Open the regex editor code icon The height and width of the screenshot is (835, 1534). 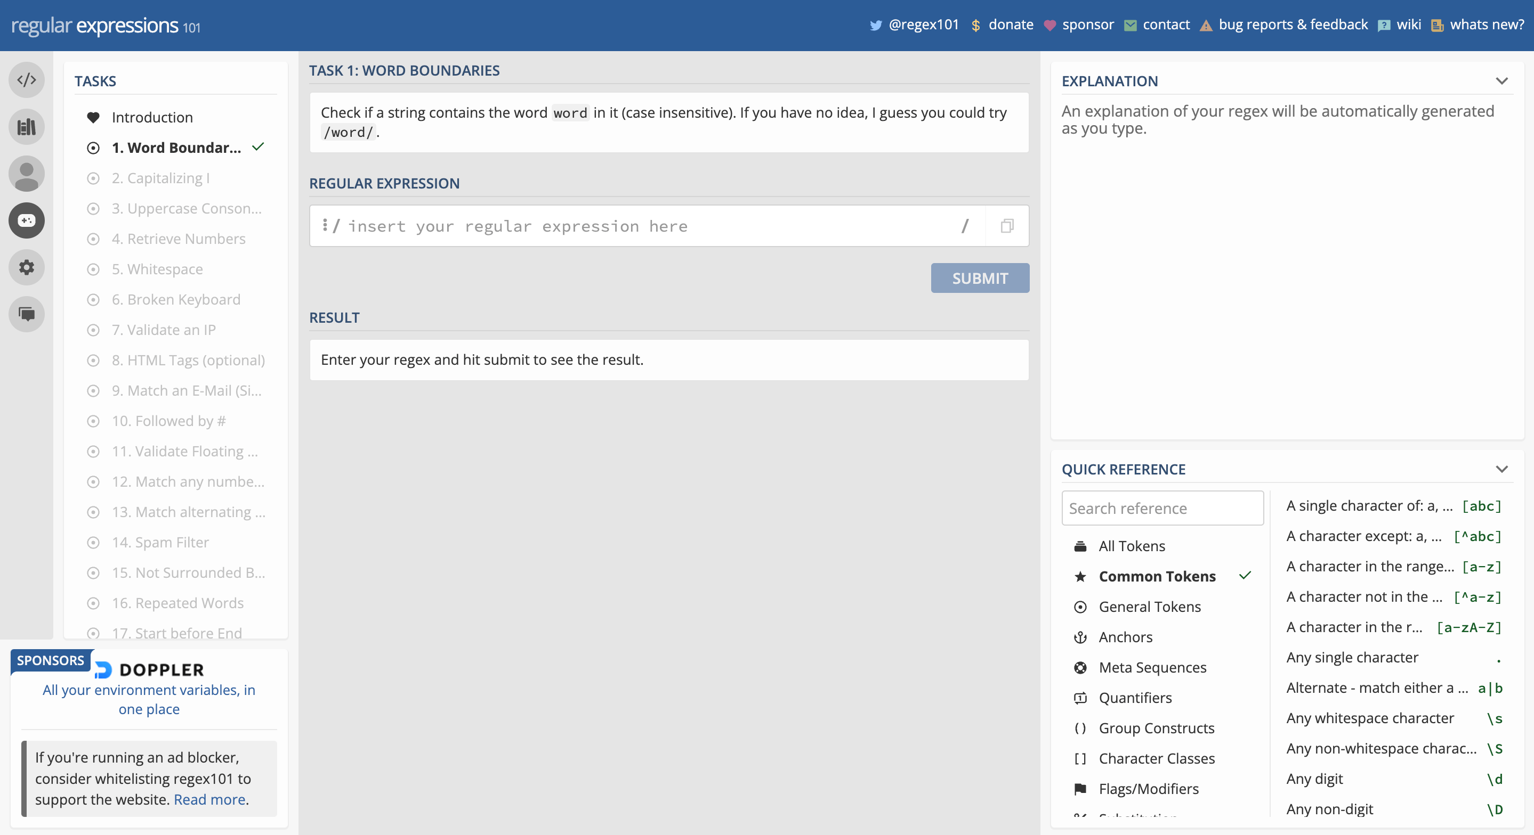pos(27,80)
